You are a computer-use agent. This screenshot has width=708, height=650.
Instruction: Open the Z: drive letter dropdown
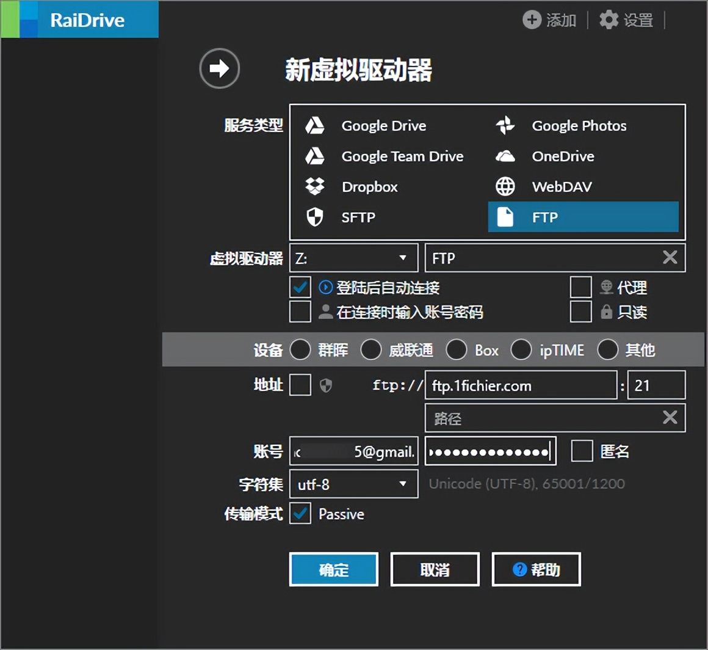[353, 258]
